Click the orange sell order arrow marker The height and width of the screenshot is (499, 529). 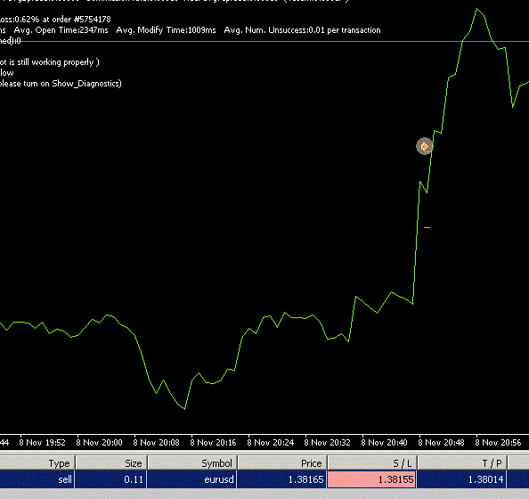[x=425, y=146]
